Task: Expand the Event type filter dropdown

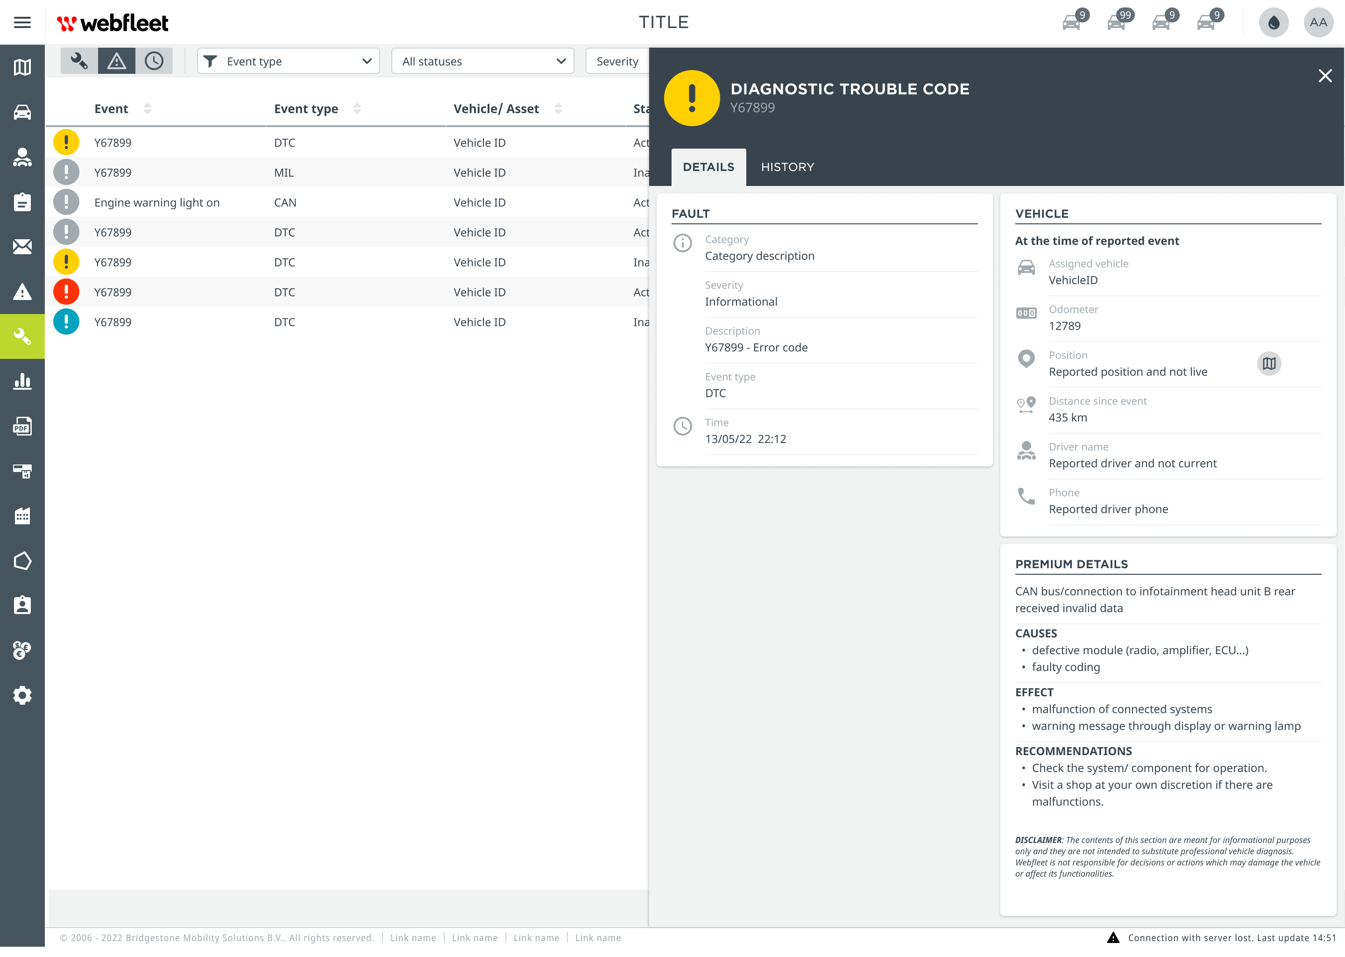Action: [x=288, y=61]
